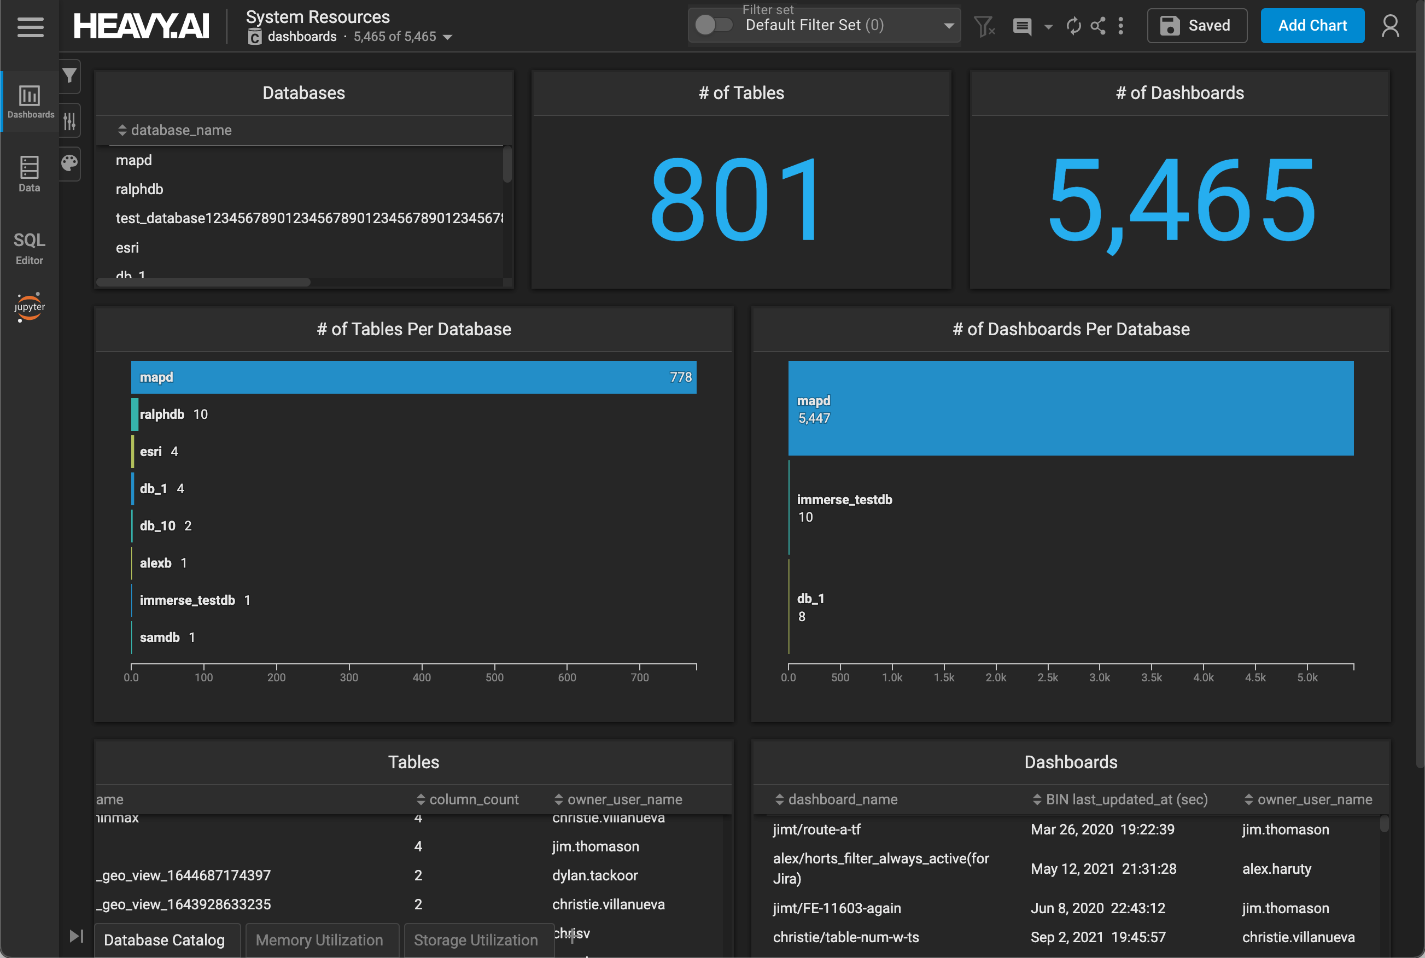The width and height of the screenshot is (1425, 958).
Task: Open the dropdown arrow next to comments
Action: coord(1048,27)
